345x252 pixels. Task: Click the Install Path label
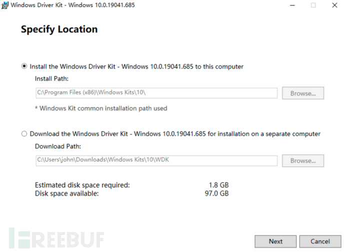[51, 79]
